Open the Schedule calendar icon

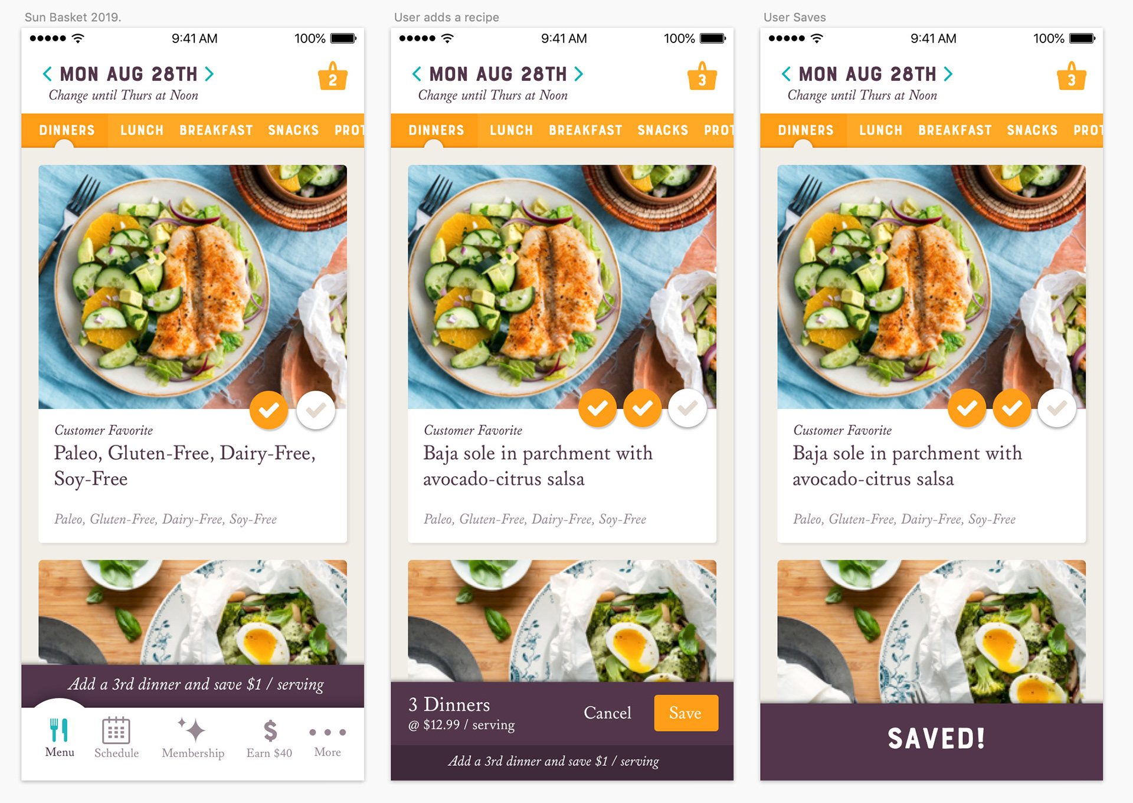(x=116, y=730)
